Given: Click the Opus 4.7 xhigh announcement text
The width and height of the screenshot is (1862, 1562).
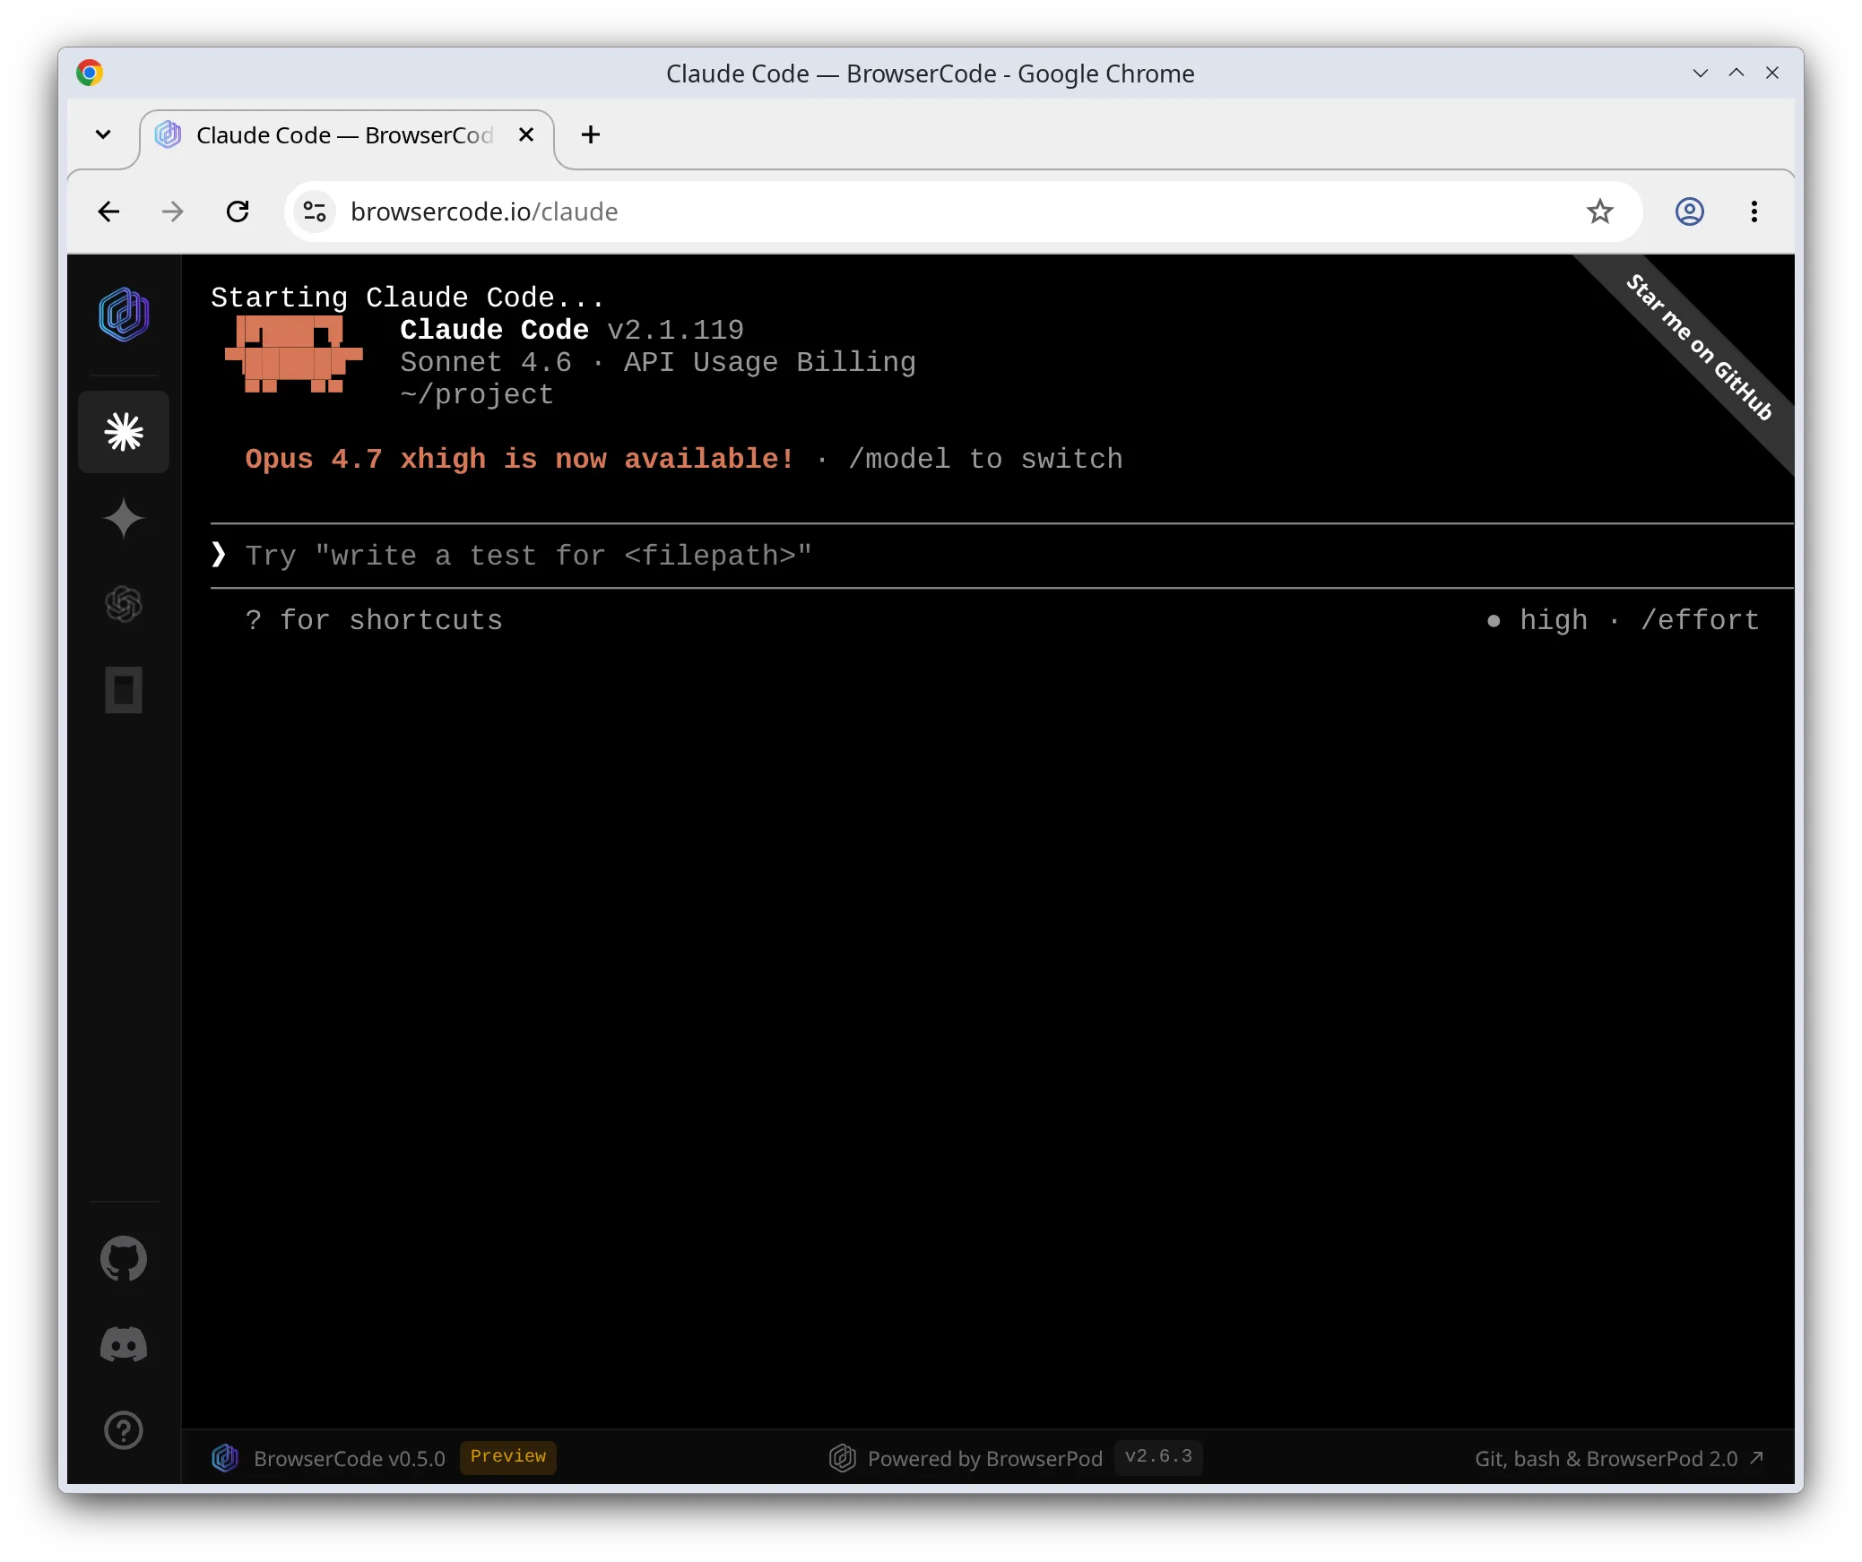Looking at the screenshot, I should point(520,459).
